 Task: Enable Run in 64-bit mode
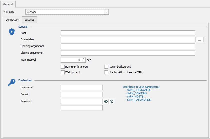(63, 67)
